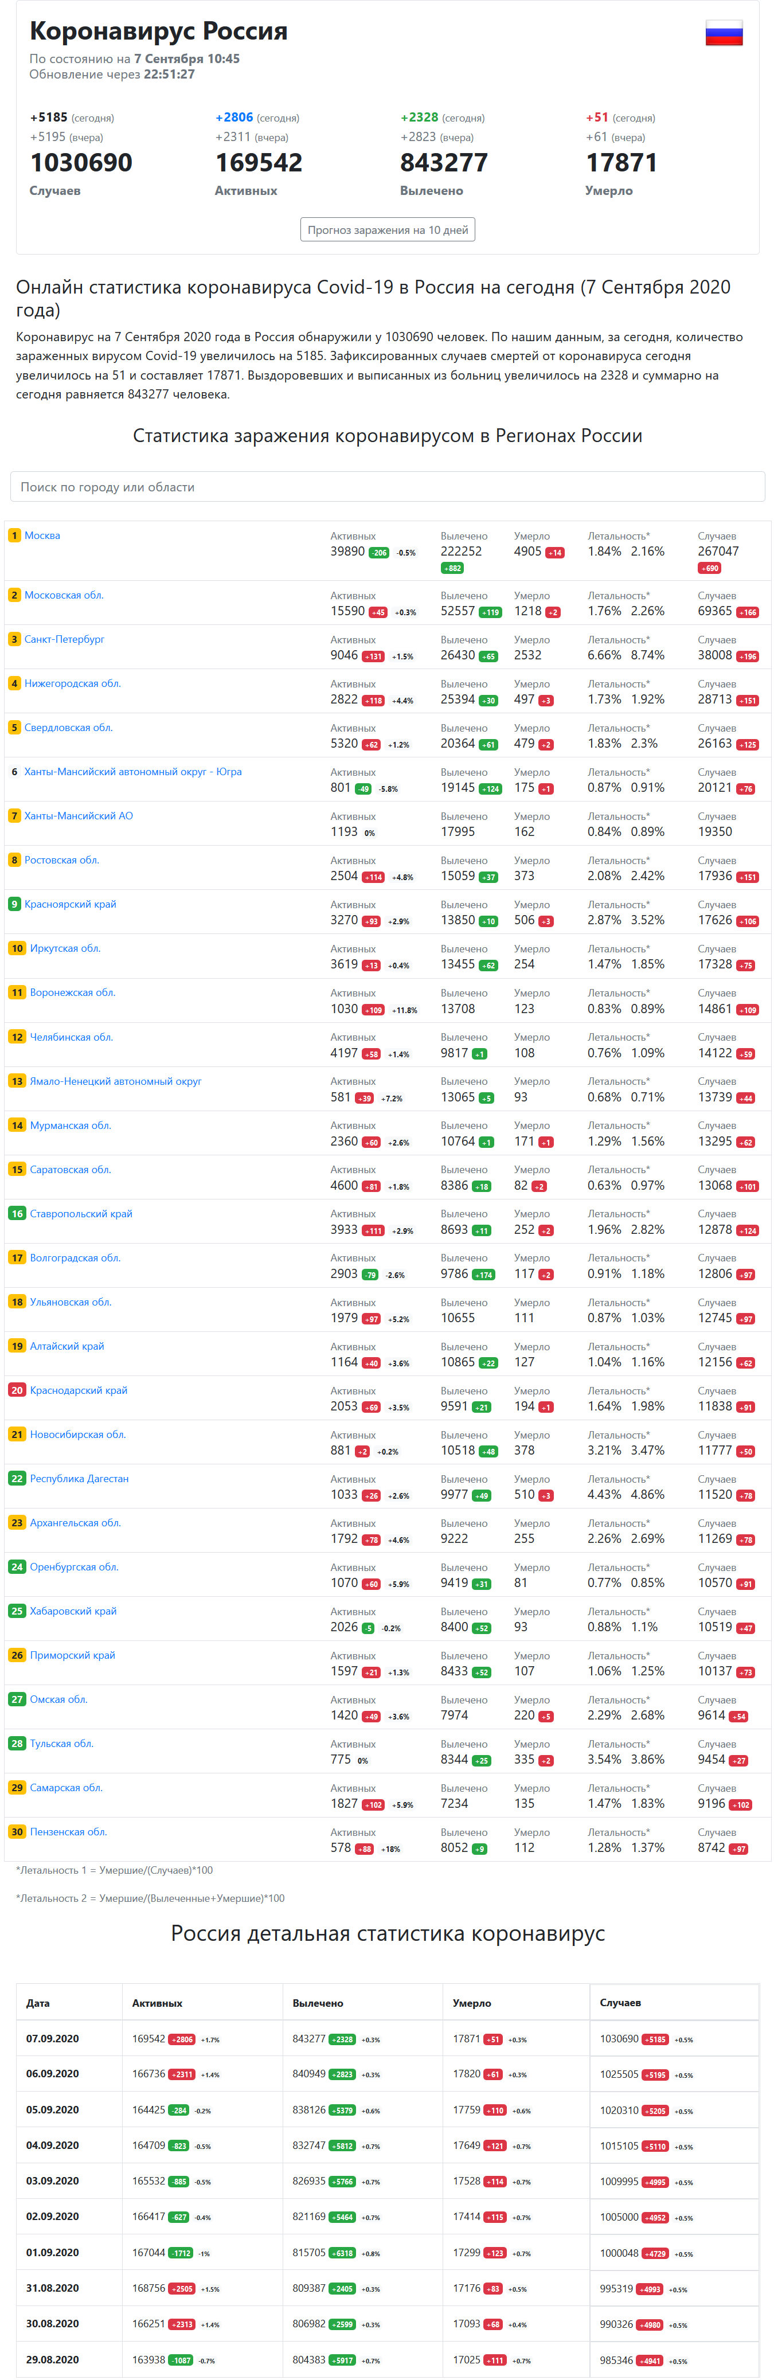Open Ханты-Мансийский автономный округ - Югра link
Image resolution: width=774 pixels, height=2380 pixels.
[133, 772]
